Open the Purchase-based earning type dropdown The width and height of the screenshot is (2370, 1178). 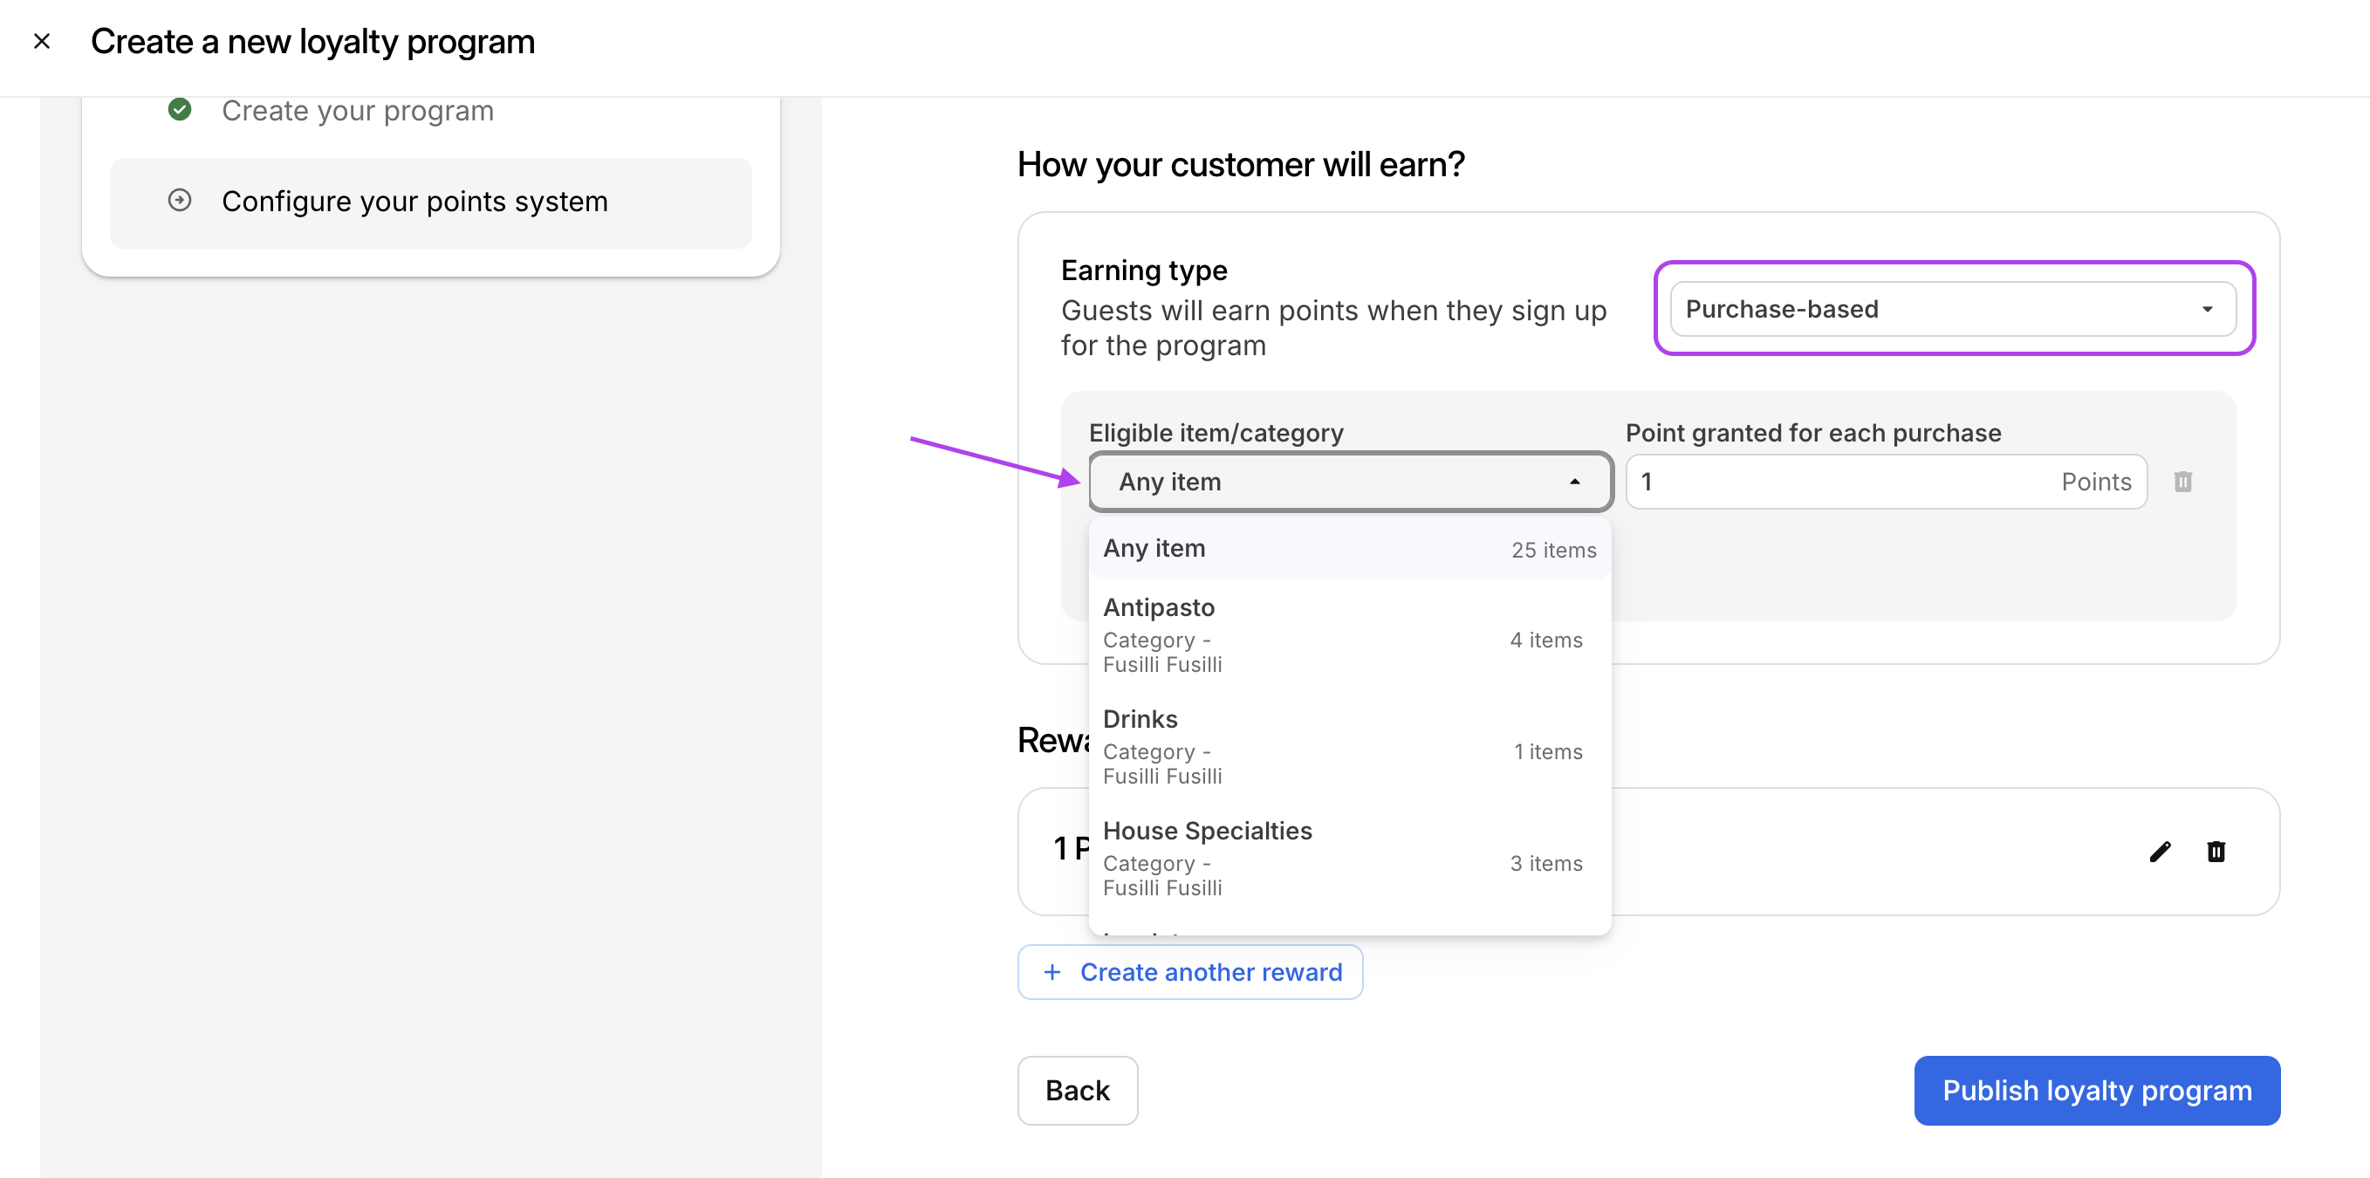pos(1950,309)
